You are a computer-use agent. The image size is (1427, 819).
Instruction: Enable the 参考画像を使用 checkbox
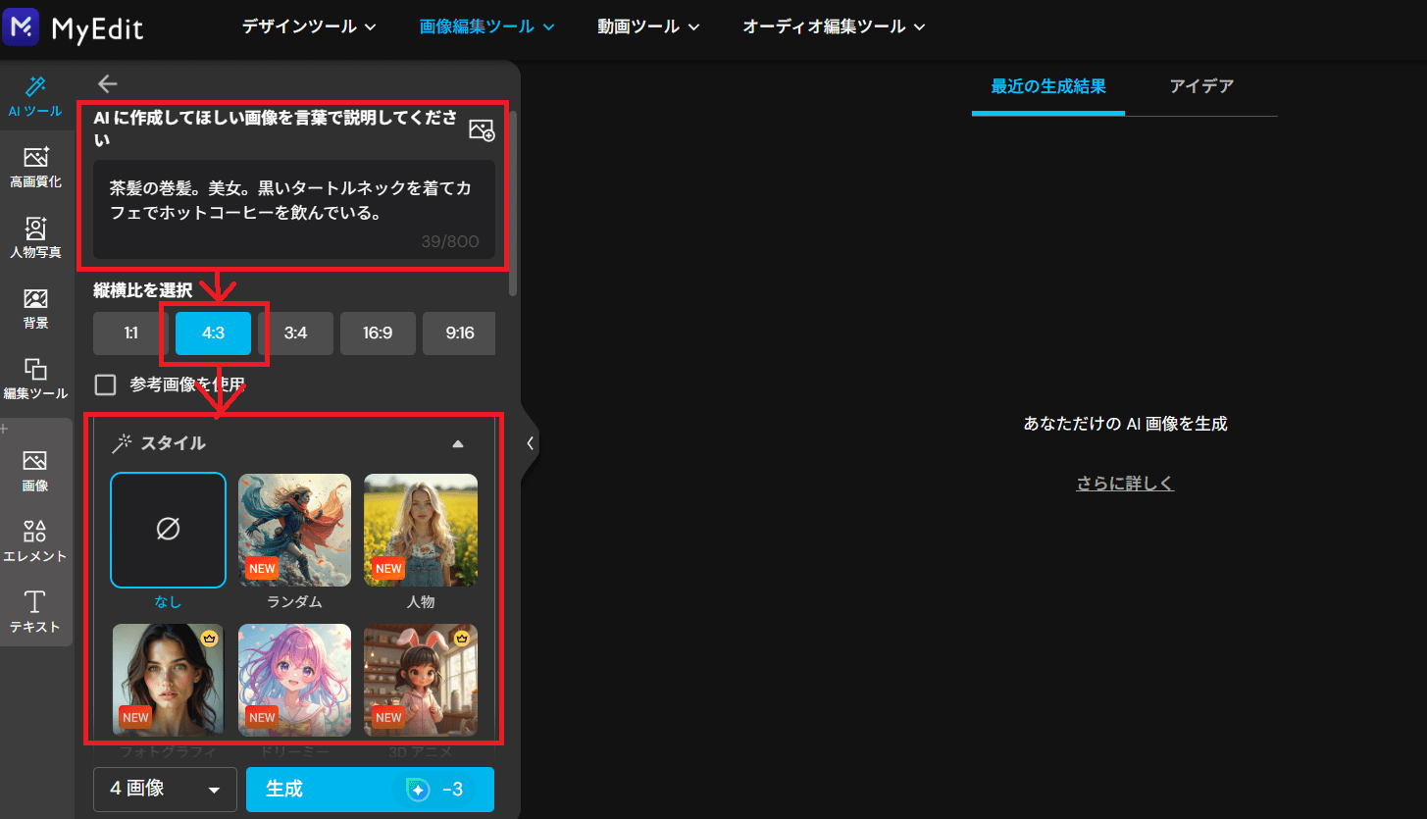pos(106,384)
